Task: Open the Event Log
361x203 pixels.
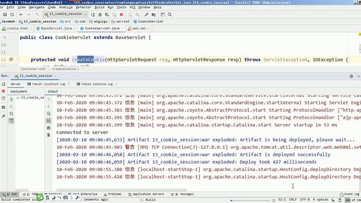Action: click(350, 194)
